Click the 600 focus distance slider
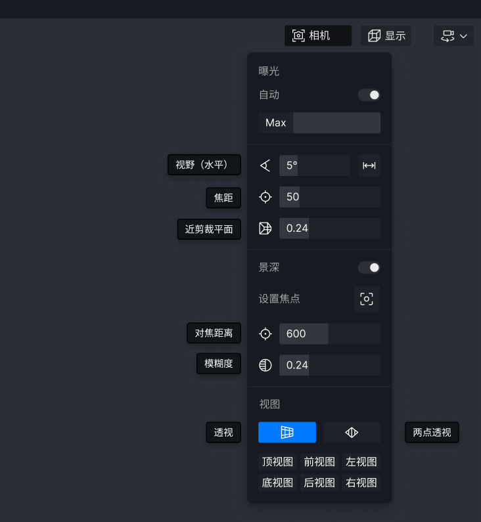The height and width of the screenshot is (522, 481). click(x=330, y=334)
